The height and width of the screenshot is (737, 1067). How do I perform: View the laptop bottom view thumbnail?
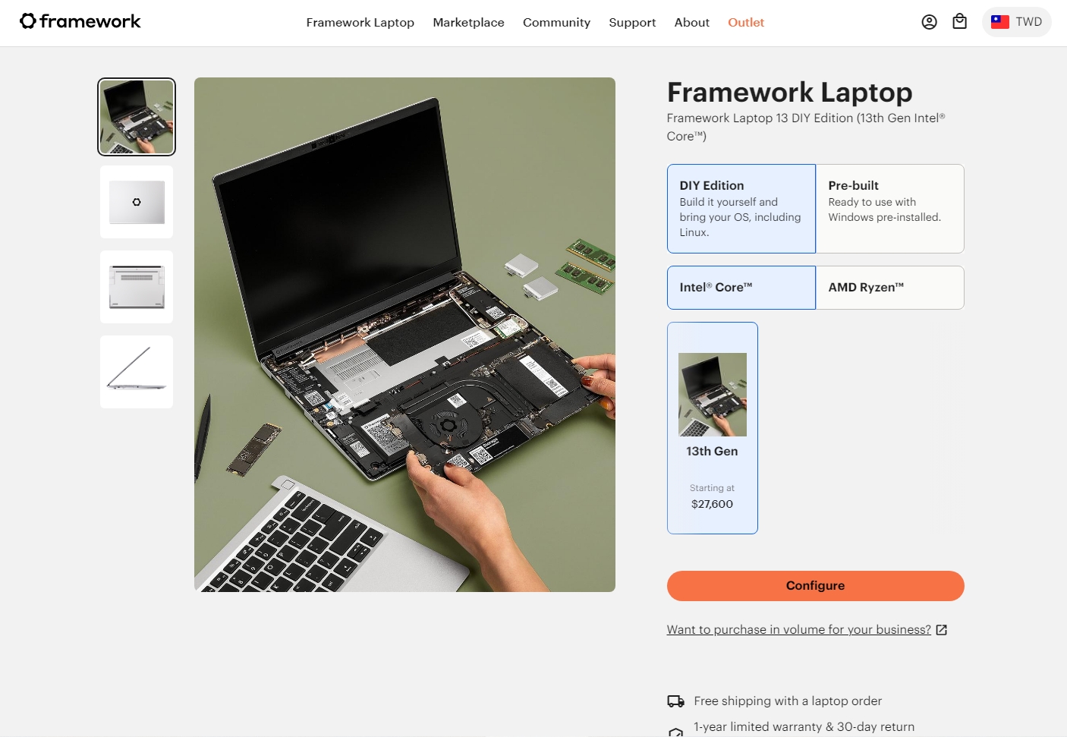point(137,287)
